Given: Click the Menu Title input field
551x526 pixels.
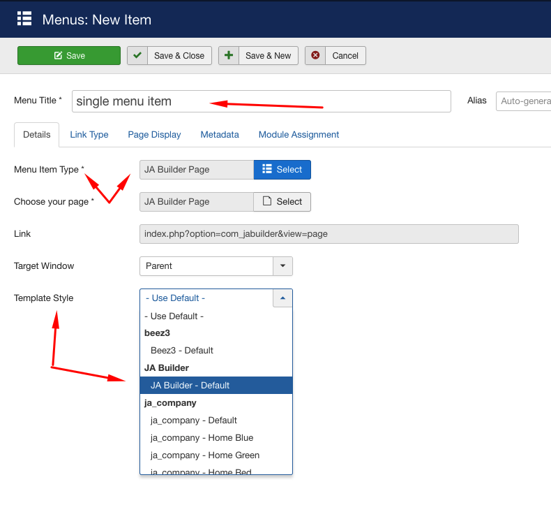Looking at the screenshot, I should [x=262, y=101].
